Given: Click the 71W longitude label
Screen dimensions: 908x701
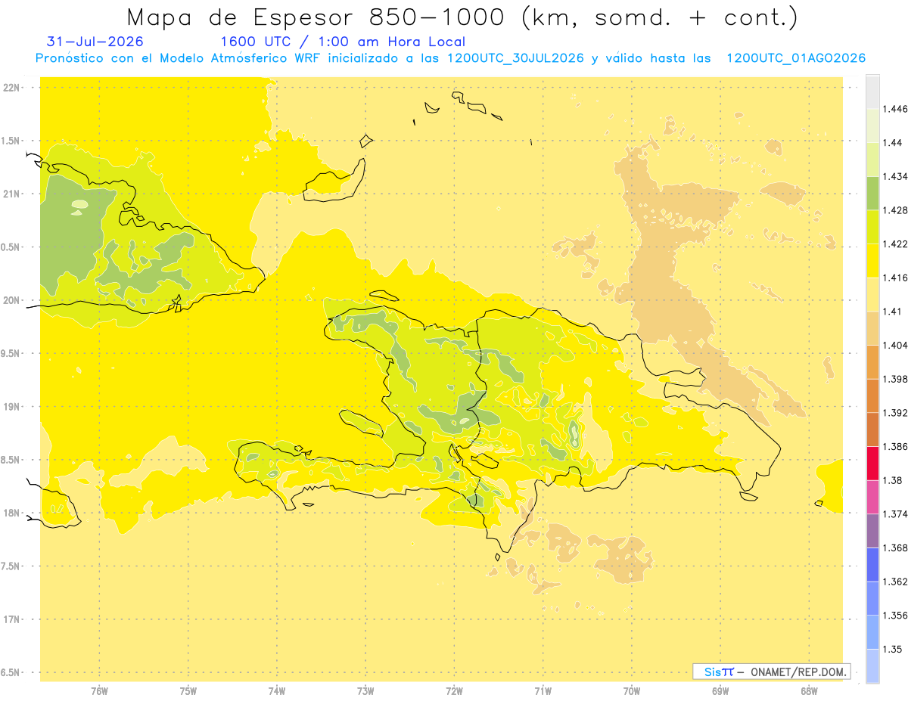Looking at the screenshot, I should coord(543,691).
